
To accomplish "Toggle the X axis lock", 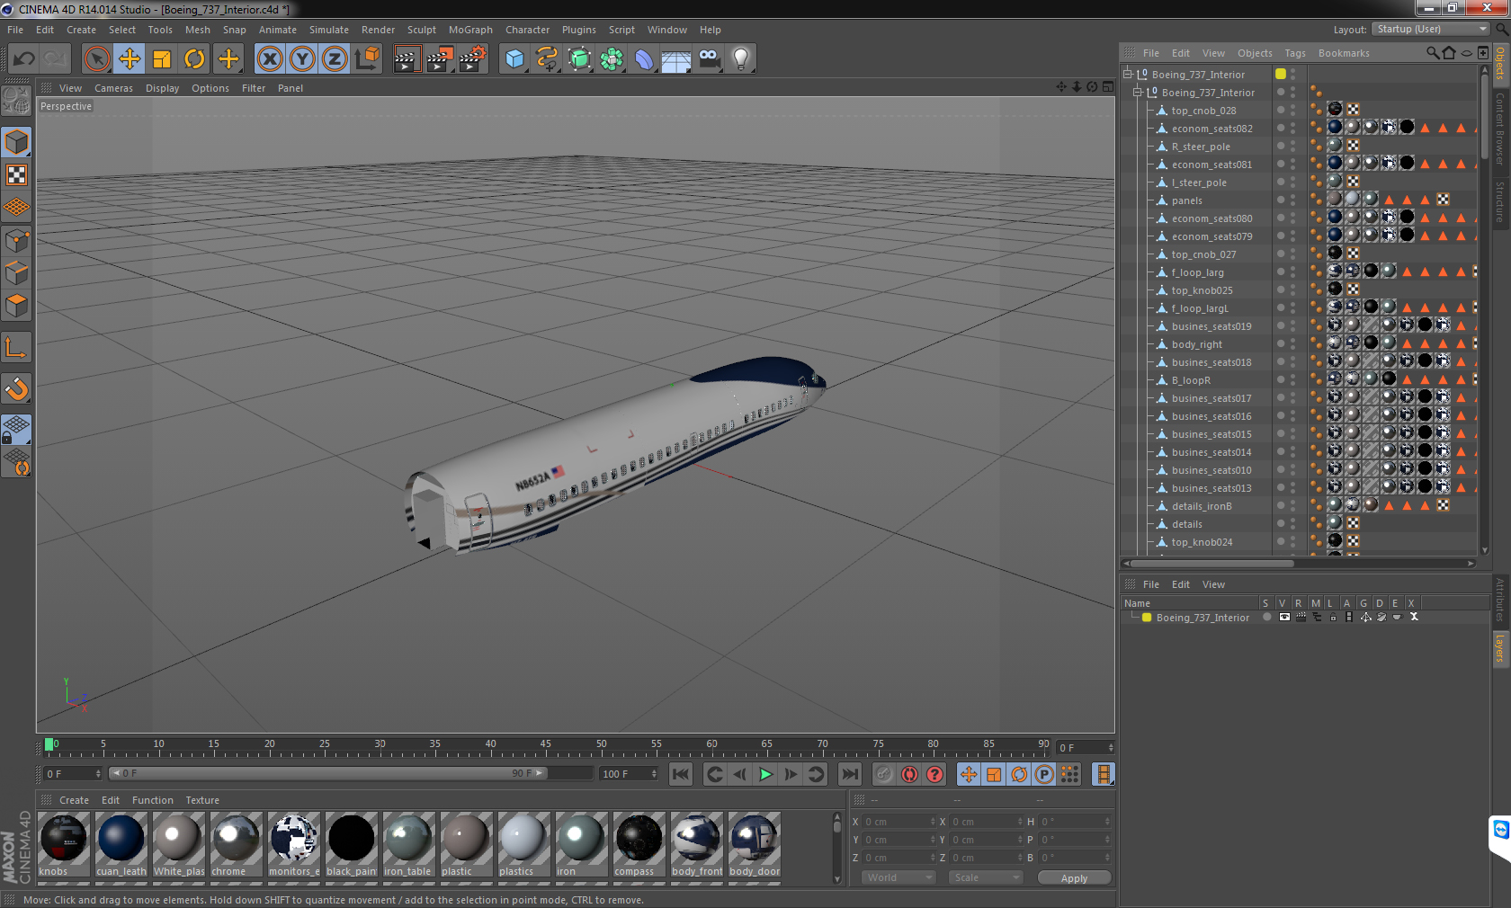I will coord(269,59).
